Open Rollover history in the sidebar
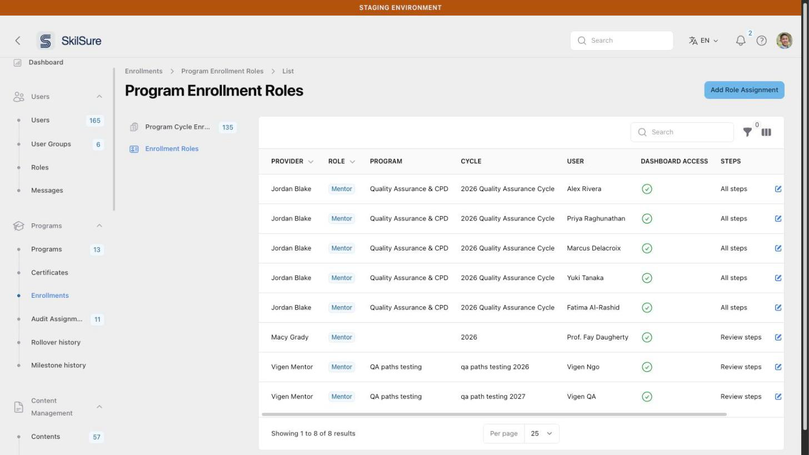 tap(56, 342)
